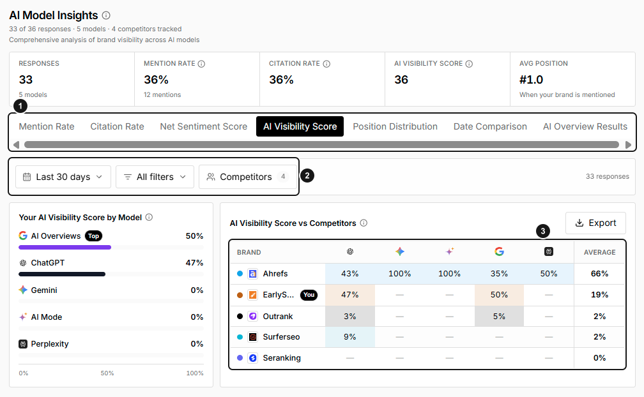Click the ChatGPT icon in table header
Screen dimensions: 644x397
click(x=350, y=251)
